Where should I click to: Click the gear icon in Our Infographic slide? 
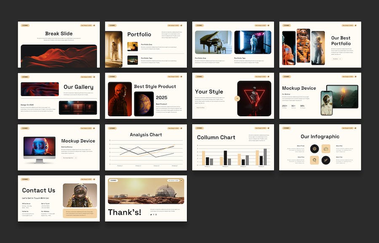tap(315, 149)
